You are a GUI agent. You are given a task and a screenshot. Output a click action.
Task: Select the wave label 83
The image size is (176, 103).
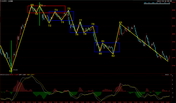(x=120, y=23)
